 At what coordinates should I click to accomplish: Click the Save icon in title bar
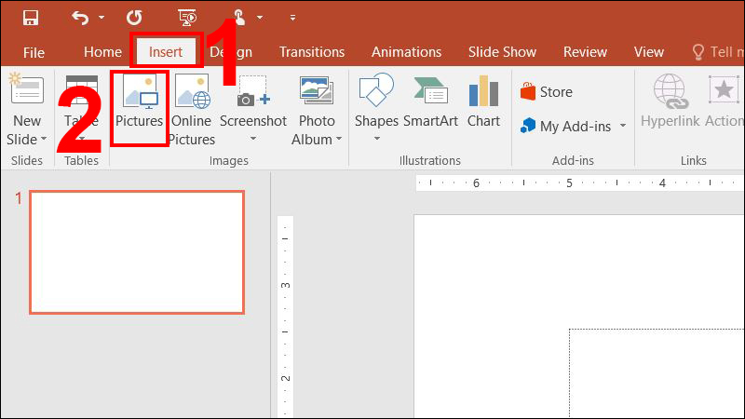[30, 18]
